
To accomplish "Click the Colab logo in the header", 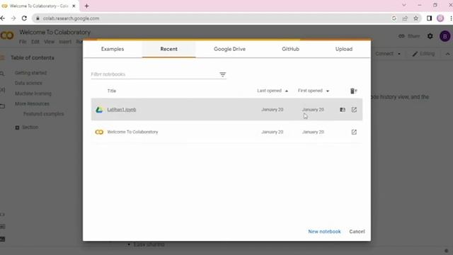I will pos(7,35).
